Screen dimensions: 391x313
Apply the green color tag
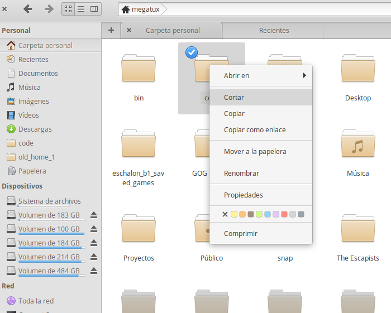[x=259, y=214]
